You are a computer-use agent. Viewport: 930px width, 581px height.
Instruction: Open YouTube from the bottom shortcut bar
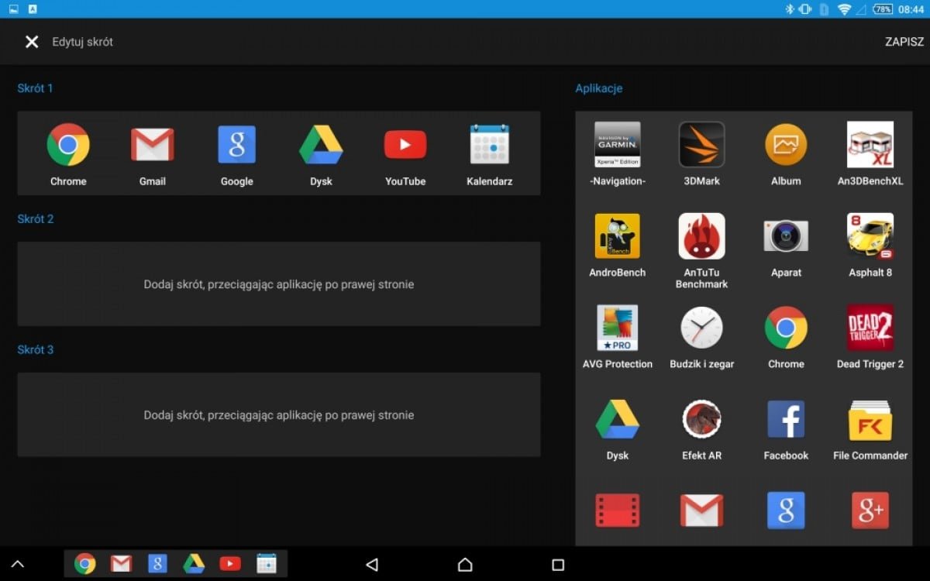pos(230,564)
